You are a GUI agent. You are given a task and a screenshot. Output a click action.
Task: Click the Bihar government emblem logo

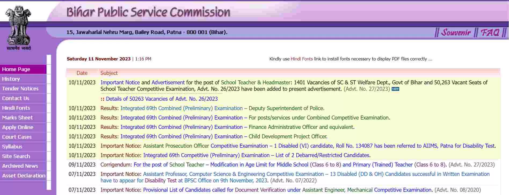pos(19,28)
